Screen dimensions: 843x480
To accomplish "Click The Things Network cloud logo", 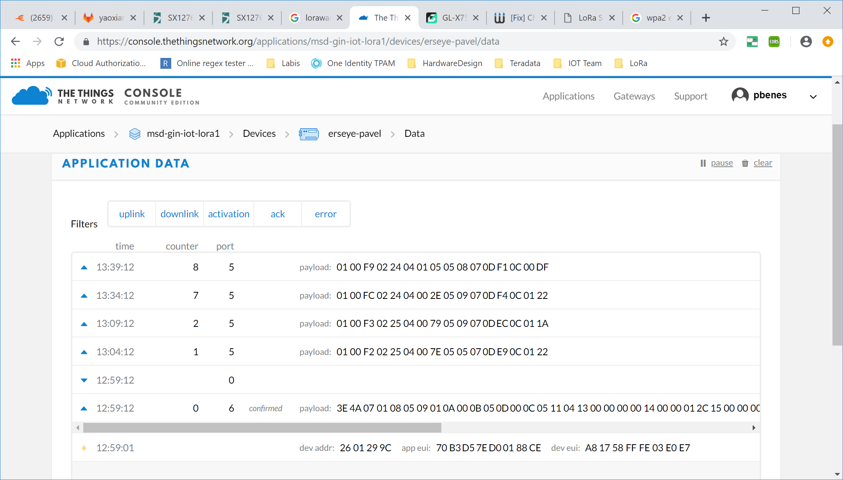I will coord(32,96).
